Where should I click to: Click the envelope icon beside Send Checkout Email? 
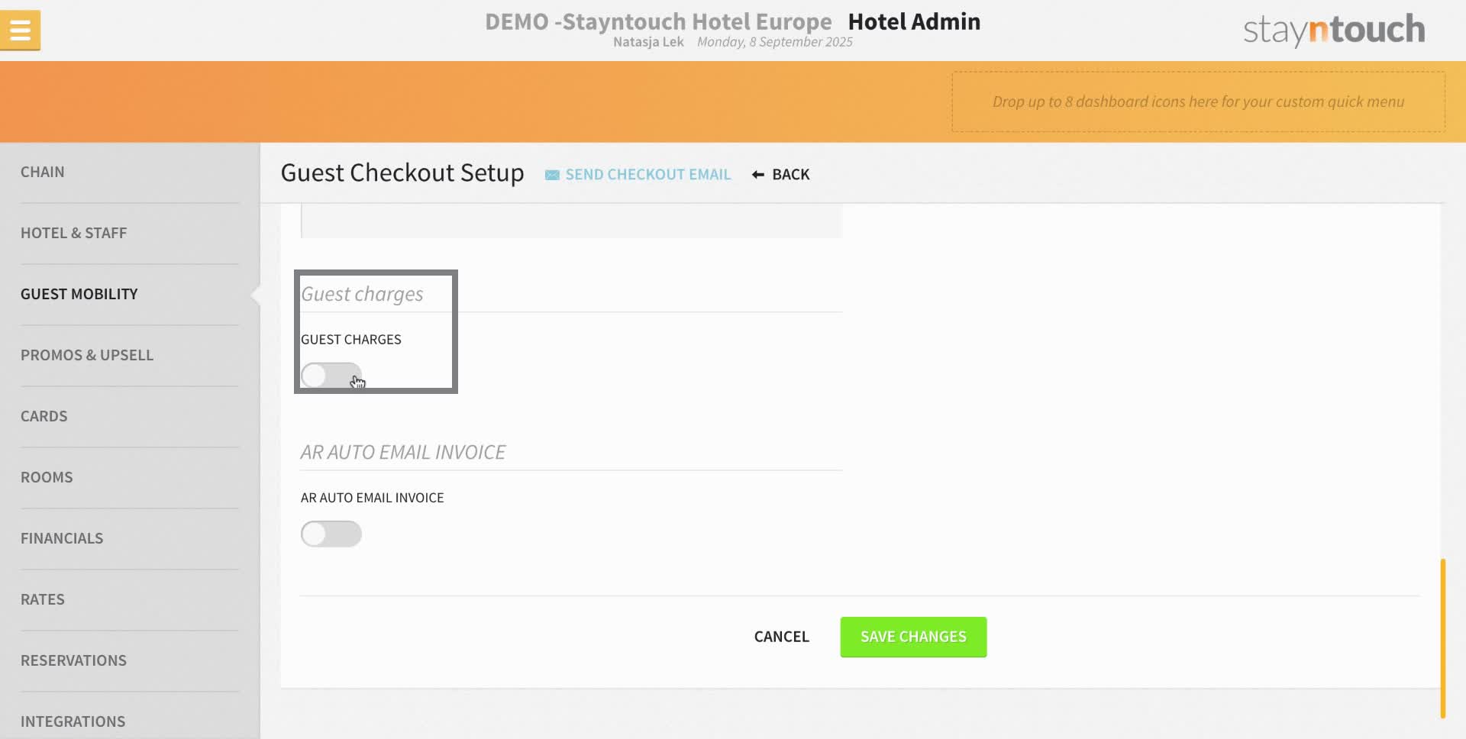551,174
